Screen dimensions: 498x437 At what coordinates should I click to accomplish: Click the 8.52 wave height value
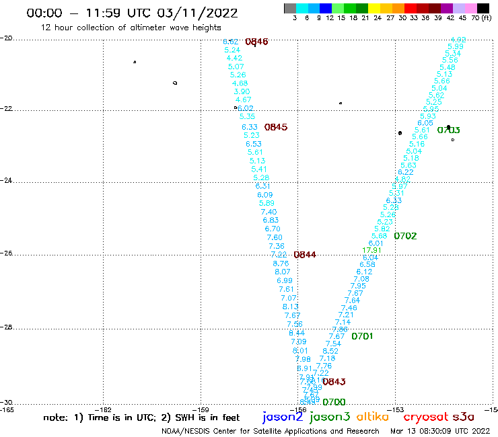click(330, 351)
